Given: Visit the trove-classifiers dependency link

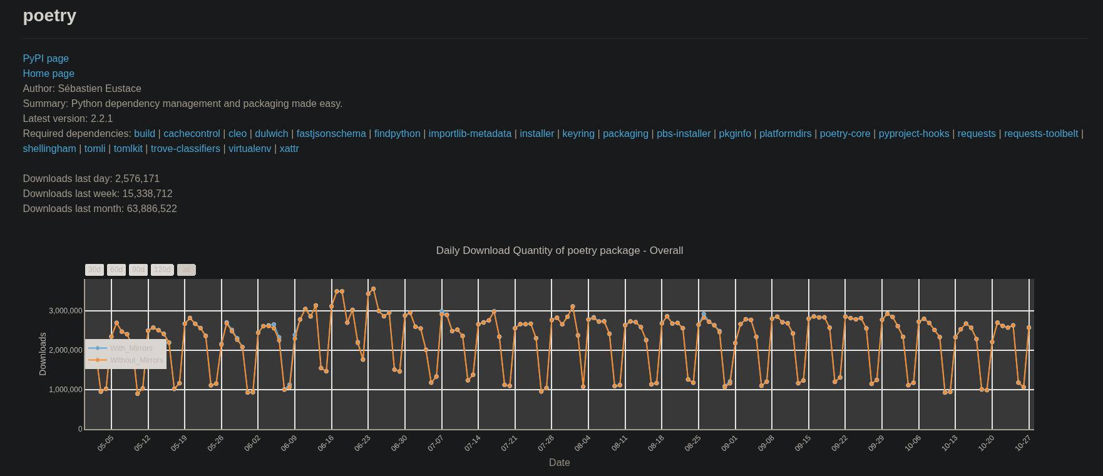Looking at the screenshot, I should pos(185,148).
